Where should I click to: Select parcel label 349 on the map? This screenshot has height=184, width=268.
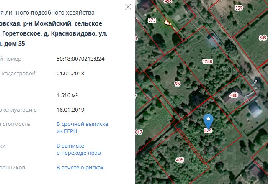pyautogui.click(x=263, y=38)
